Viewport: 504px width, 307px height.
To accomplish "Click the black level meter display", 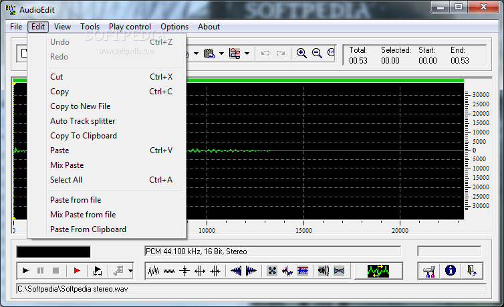I will point(53,251).
